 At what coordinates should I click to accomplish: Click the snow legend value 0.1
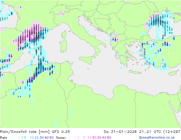coord(68,138)
